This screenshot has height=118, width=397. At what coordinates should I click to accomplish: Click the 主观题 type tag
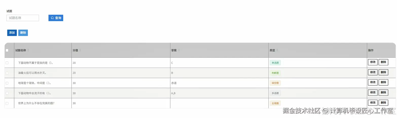[x=275, y=103]
